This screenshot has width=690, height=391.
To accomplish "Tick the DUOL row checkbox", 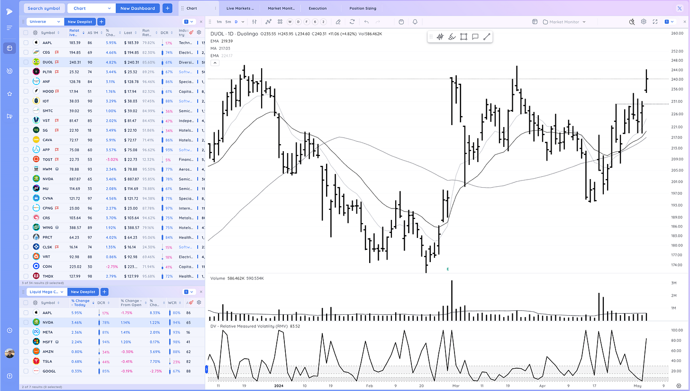I will [26, 62].
